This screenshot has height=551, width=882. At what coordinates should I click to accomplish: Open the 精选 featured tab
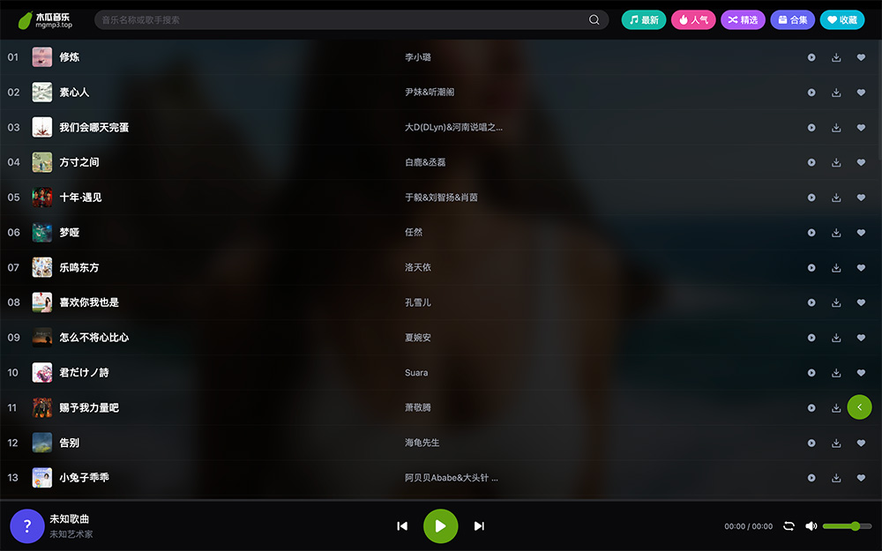[x=743, y=19]
